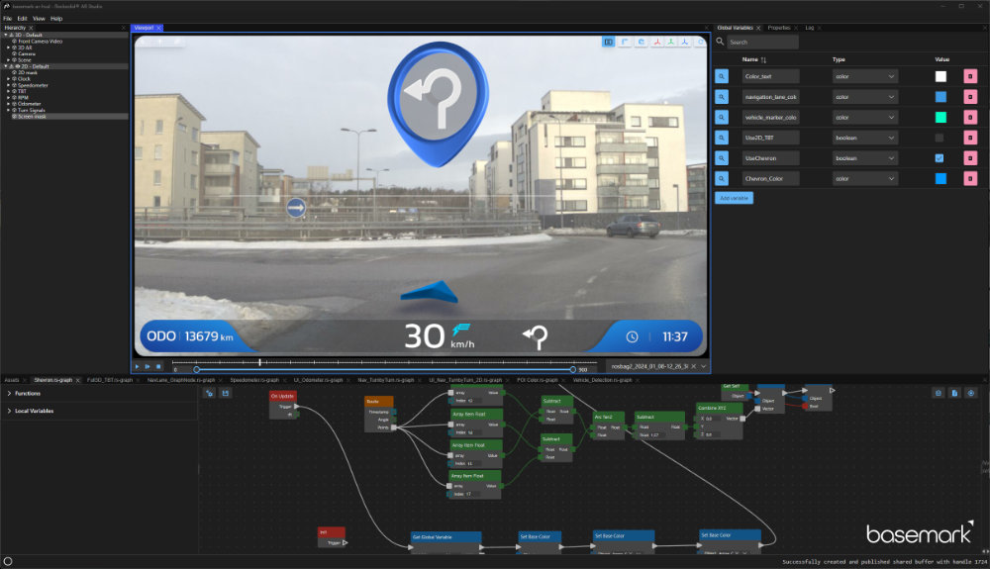Open the View menu
The width and height of the screenshot is (990, 569).
(x=38, y=18)
